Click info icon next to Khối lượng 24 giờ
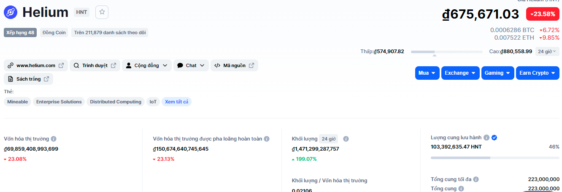 [x=346, y=139]
